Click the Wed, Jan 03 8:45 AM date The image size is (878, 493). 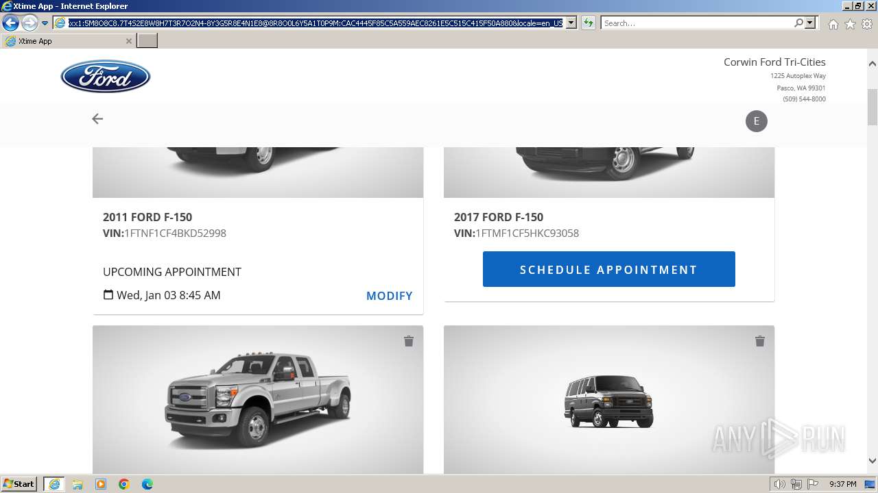pyautogui.click(x=169, y=295)
